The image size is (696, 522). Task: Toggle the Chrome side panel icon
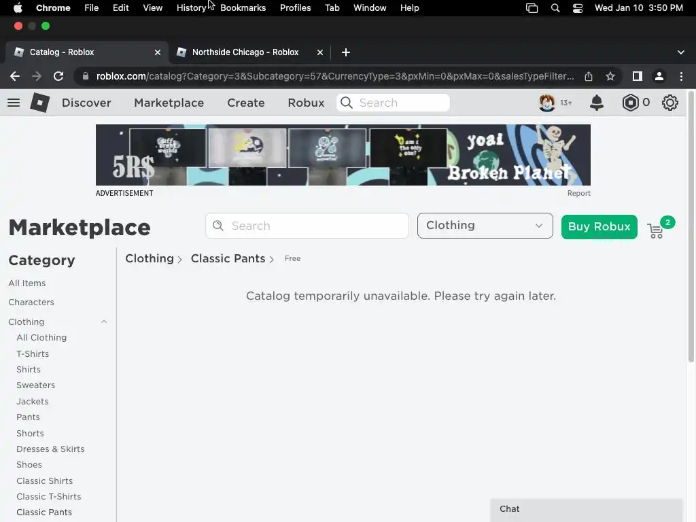pos(638,76)
